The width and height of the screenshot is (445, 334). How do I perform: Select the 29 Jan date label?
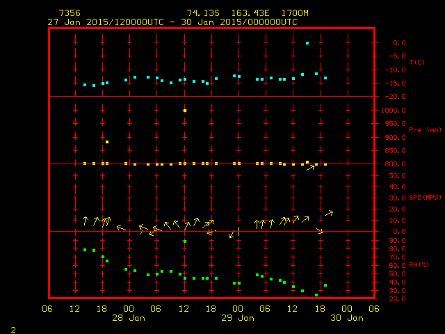coord(238,318)
